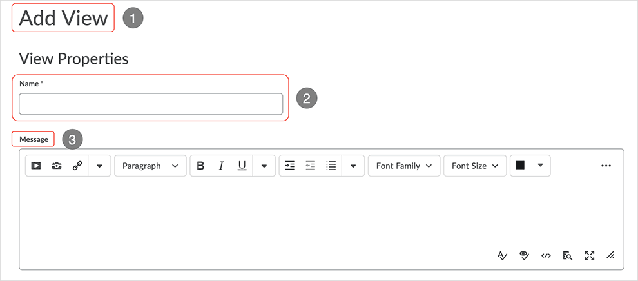Image resolution: width=638 pixels, height=281 pixels.
Task: Expand the list options dropdown arrow
Action: 353,166
